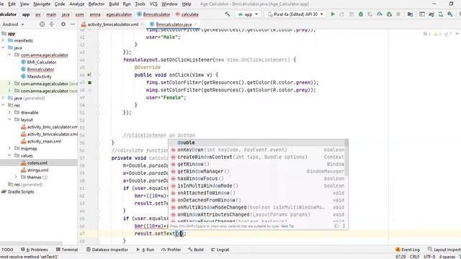Viewport: 461px width, 259px height.
Task: Open the Terminal tool window
Action: 67,250
